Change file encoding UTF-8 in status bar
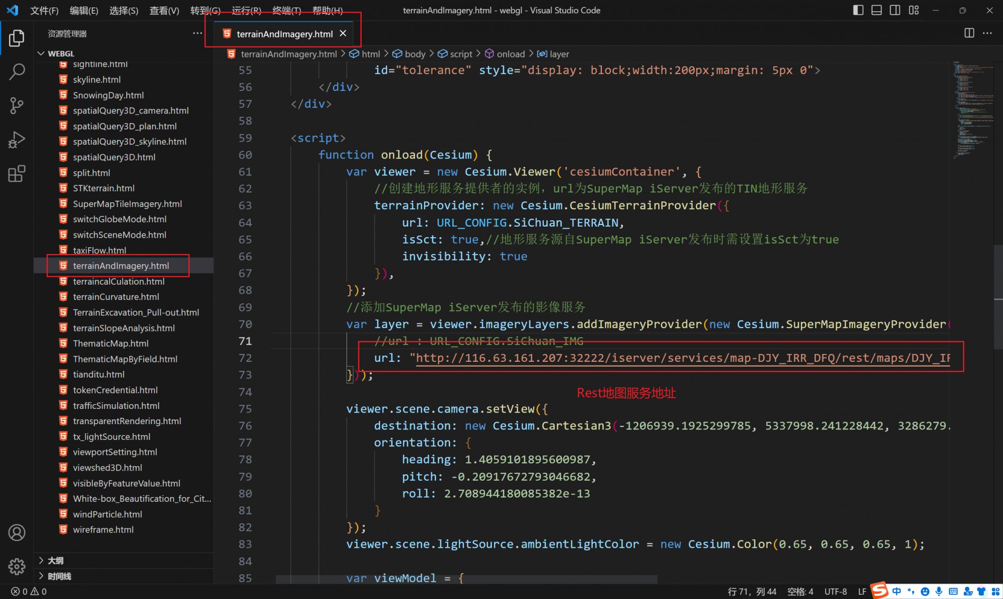The image size is (1003, 599). click(x=836, y=592)
